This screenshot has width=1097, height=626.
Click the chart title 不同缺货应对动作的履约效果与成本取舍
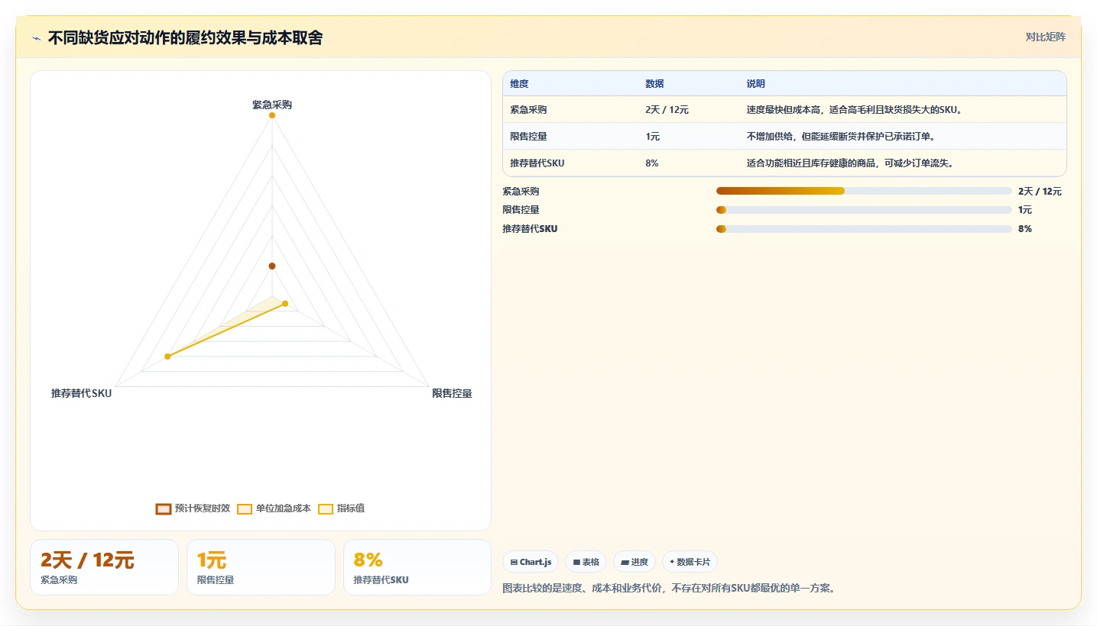coord(185,38)
